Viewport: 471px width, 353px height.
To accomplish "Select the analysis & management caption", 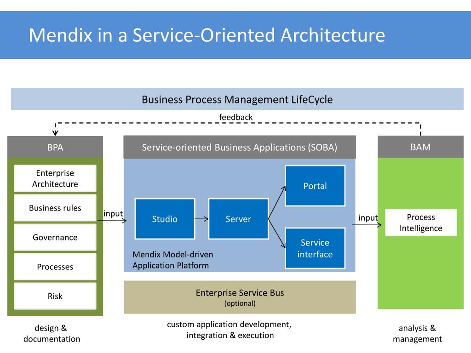I will tap(417, 333).
